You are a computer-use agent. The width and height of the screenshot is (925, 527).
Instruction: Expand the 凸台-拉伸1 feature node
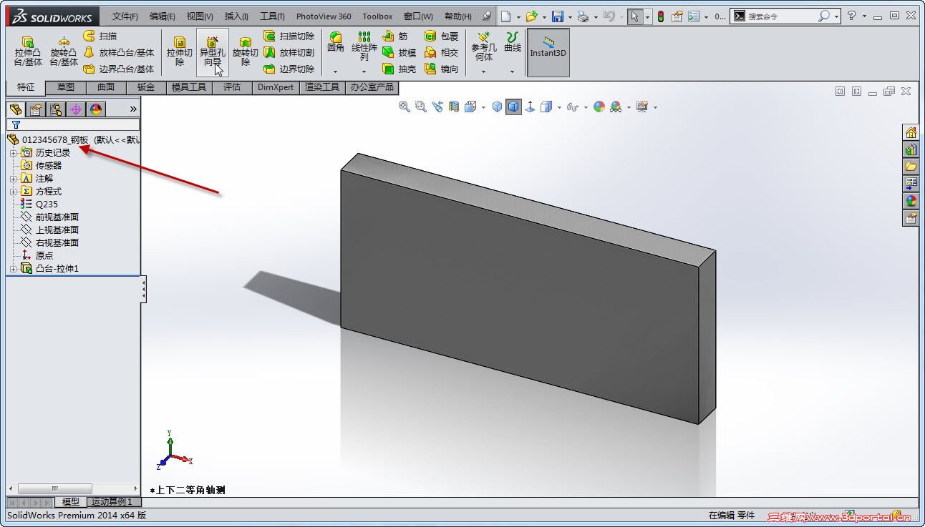(13, 269)
